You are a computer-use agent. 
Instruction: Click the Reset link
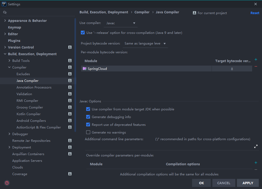pos(255,13)
